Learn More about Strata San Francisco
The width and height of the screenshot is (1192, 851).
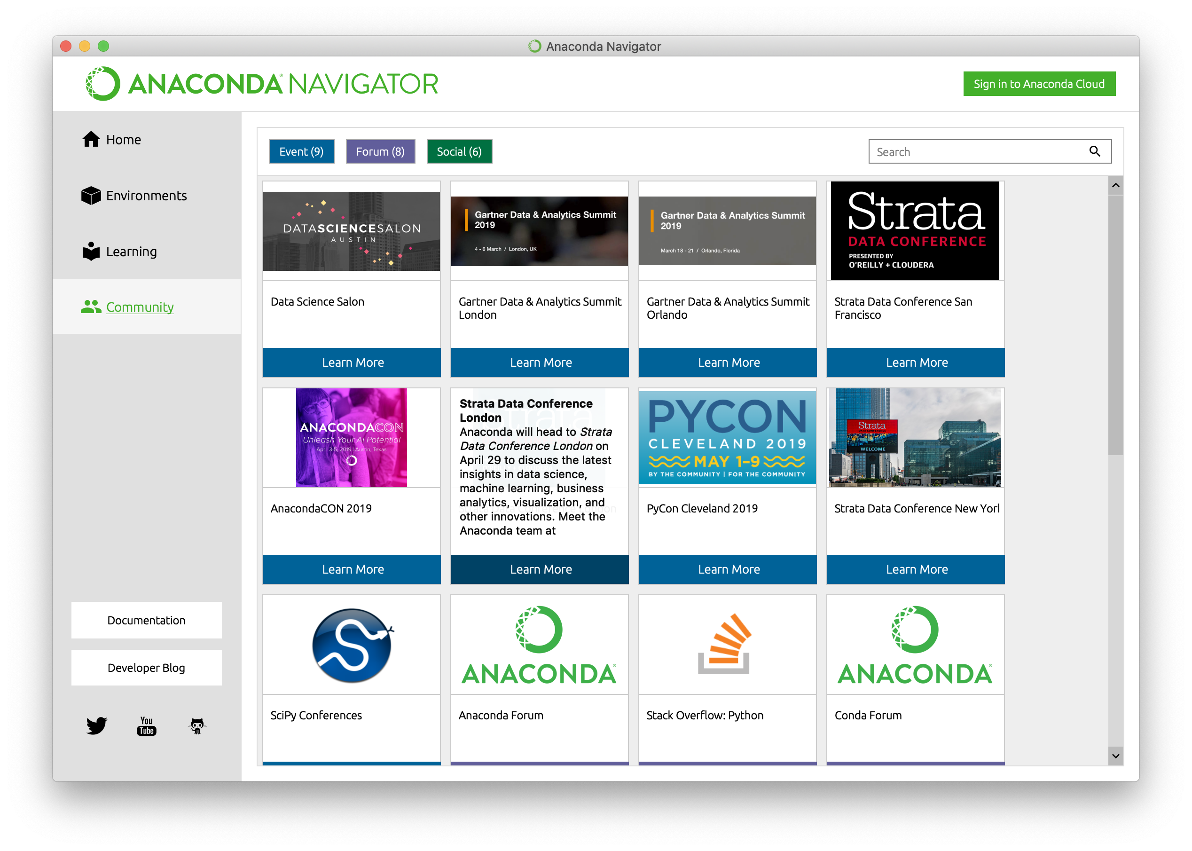pyautogui.click(x=916, y=362)
